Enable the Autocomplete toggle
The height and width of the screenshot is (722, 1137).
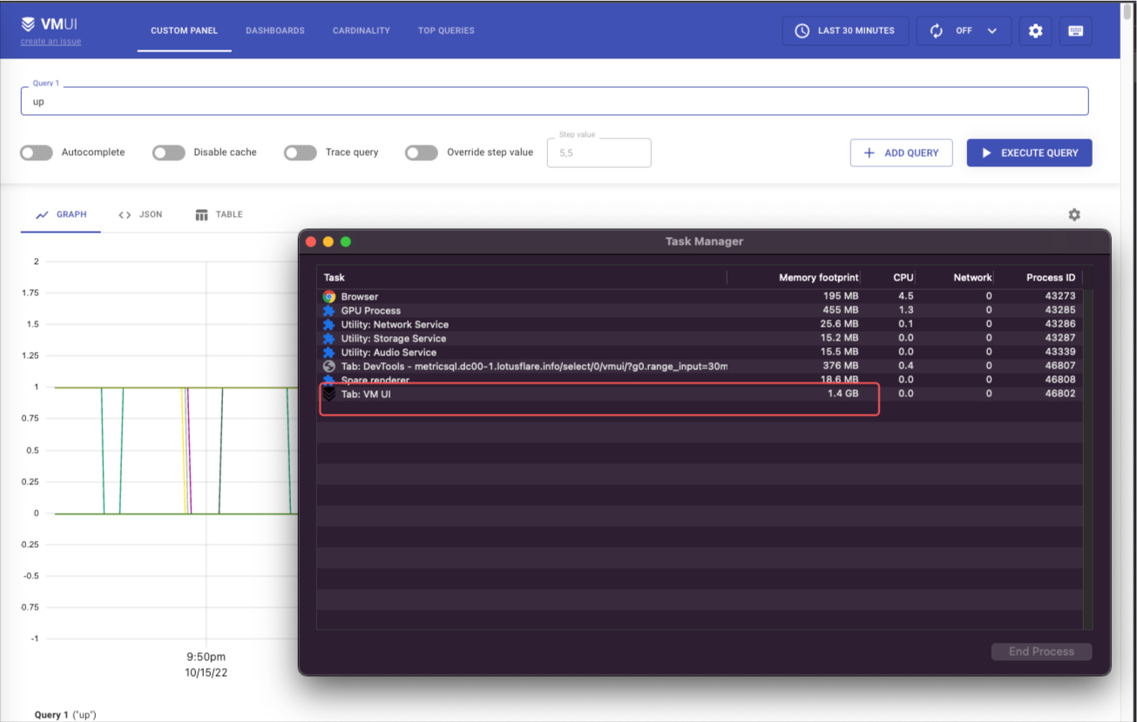(36, 152)
